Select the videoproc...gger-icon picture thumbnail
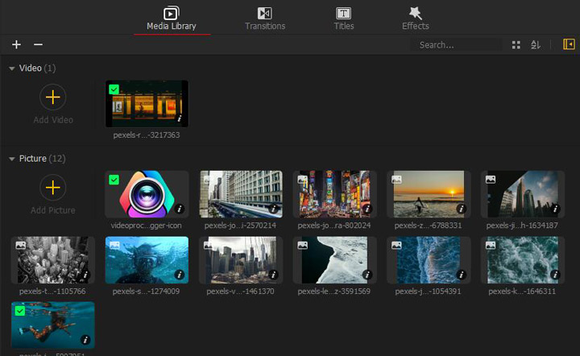580x356 pixels. [x=147, y=194]
